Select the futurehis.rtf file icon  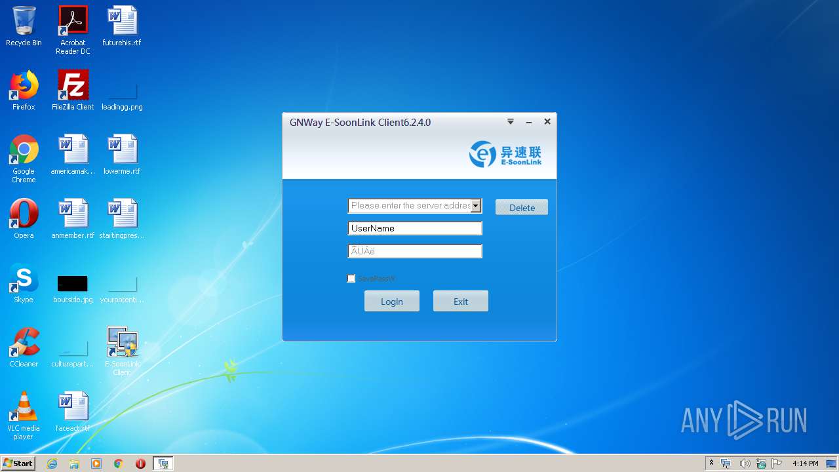click(122, 26)
